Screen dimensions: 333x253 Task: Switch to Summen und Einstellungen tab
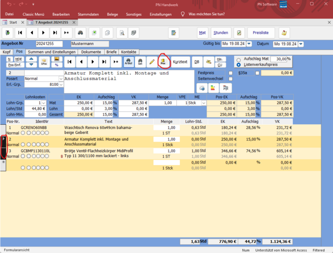pos(52,52)
